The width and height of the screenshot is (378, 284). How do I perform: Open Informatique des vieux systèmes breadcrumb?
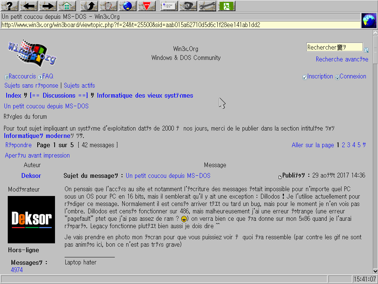[x=145, y=95]
